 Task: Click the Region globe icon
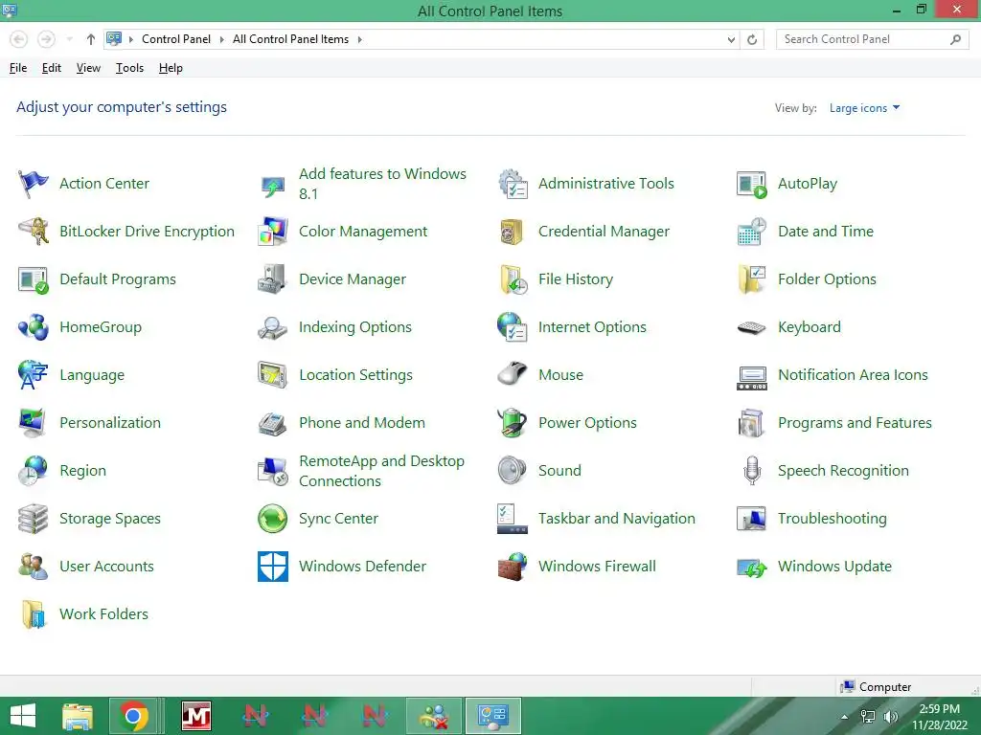(x=34, y=471)
